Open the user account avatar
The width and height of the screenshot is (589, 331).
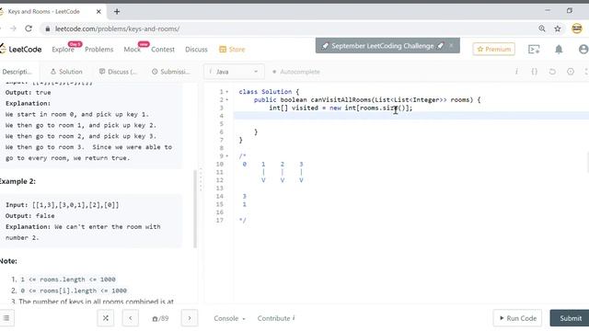tap(583, 49)
